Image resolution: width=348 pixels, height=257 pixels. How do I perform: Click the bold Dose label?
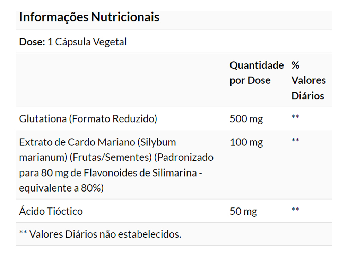pos(32,42)
